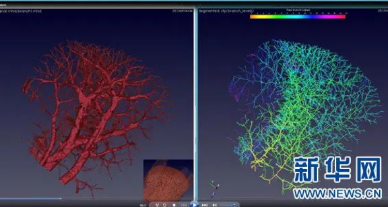The height and width of the screenshot is (207, 388).
Task: Click the Play button in the media controls
Action: (194, 204)
